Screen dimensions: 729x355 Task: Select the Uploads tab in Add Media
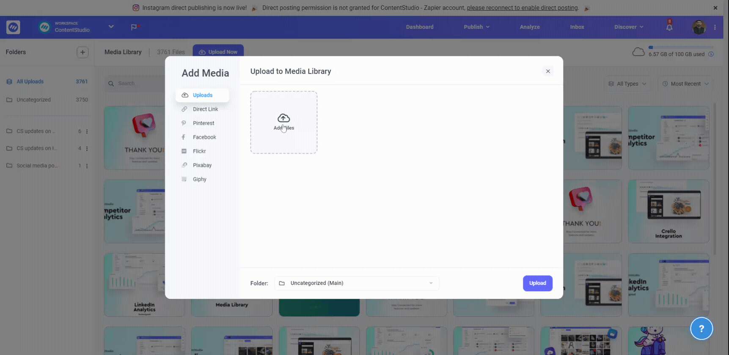[x=202, y=95]
